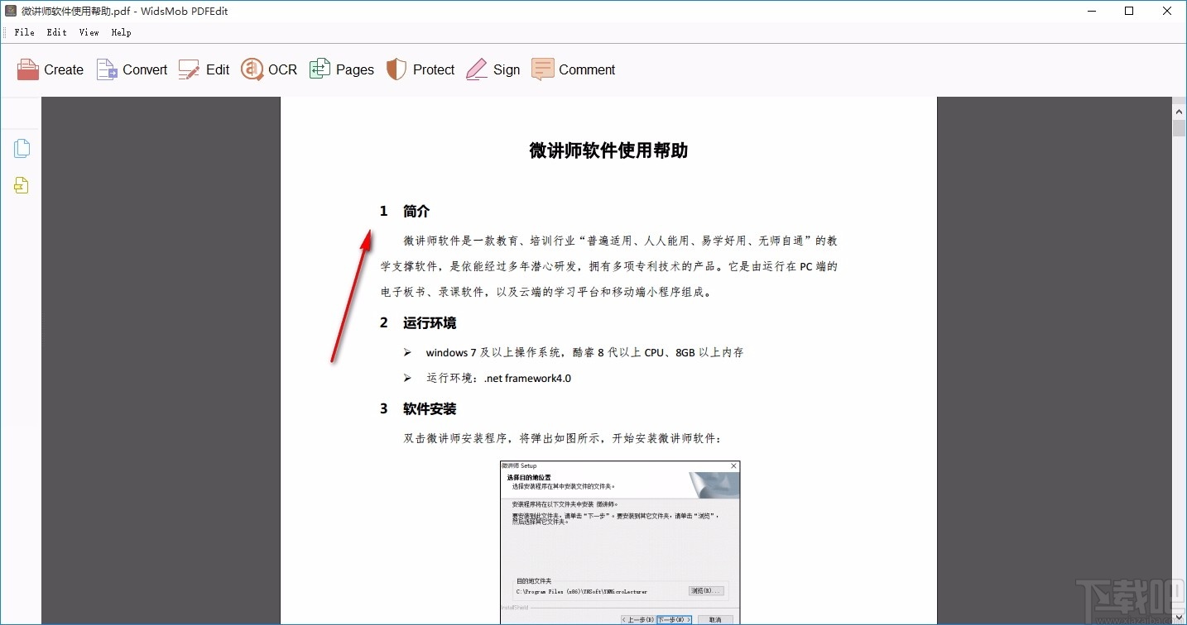Click the scrollbar up arrow
The image size is (1187, 625).
[x=1179, y=110]
